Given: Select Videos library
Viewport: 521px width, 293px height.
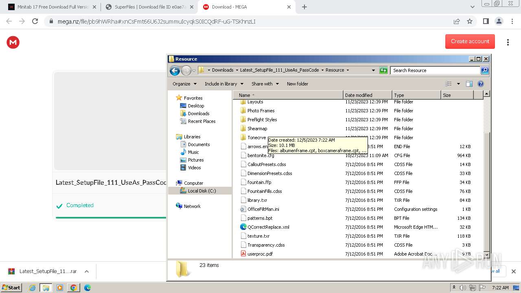Looking at the screenshot, I should click(194, 168).
